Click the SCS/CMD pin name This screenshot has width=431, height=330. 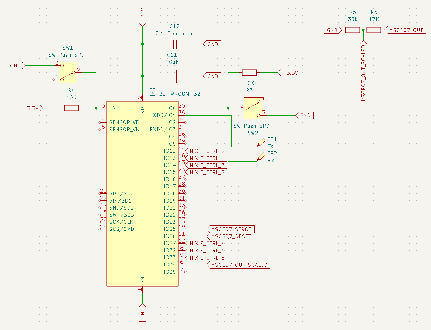(122, 229)
